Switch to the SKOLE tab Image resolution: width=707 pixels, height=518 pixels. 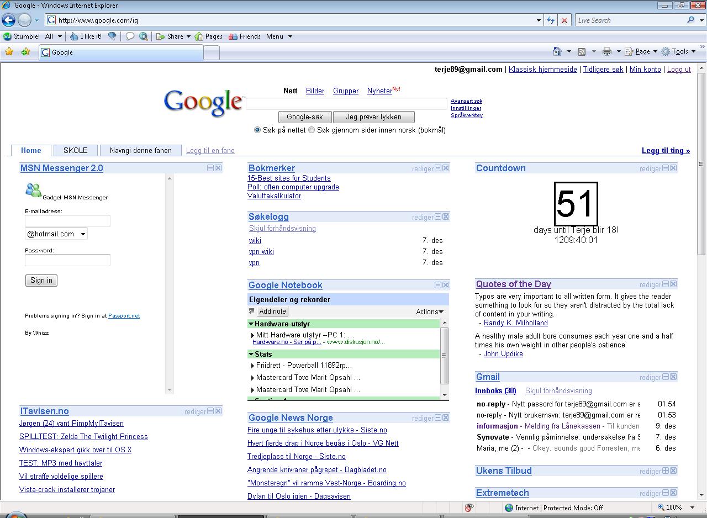(76, 150)
